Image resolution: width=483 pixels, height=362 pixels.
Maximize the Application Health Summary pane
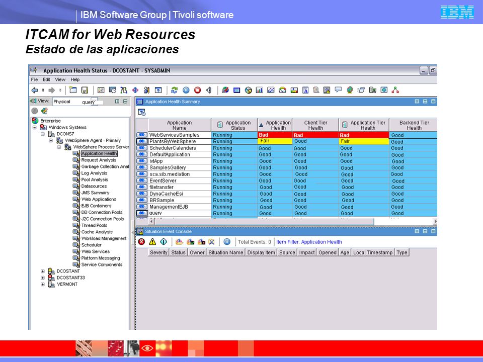433,101
